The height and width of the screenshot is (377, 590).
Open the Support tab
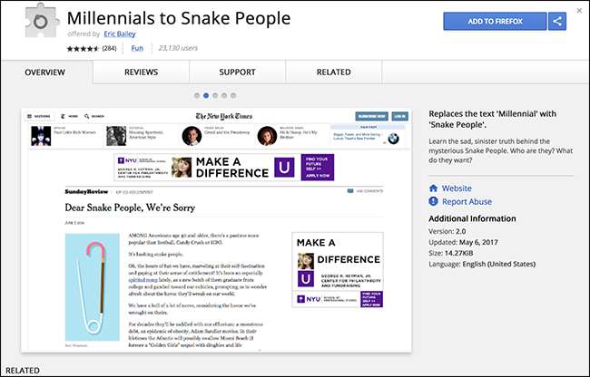coord(237,72)
